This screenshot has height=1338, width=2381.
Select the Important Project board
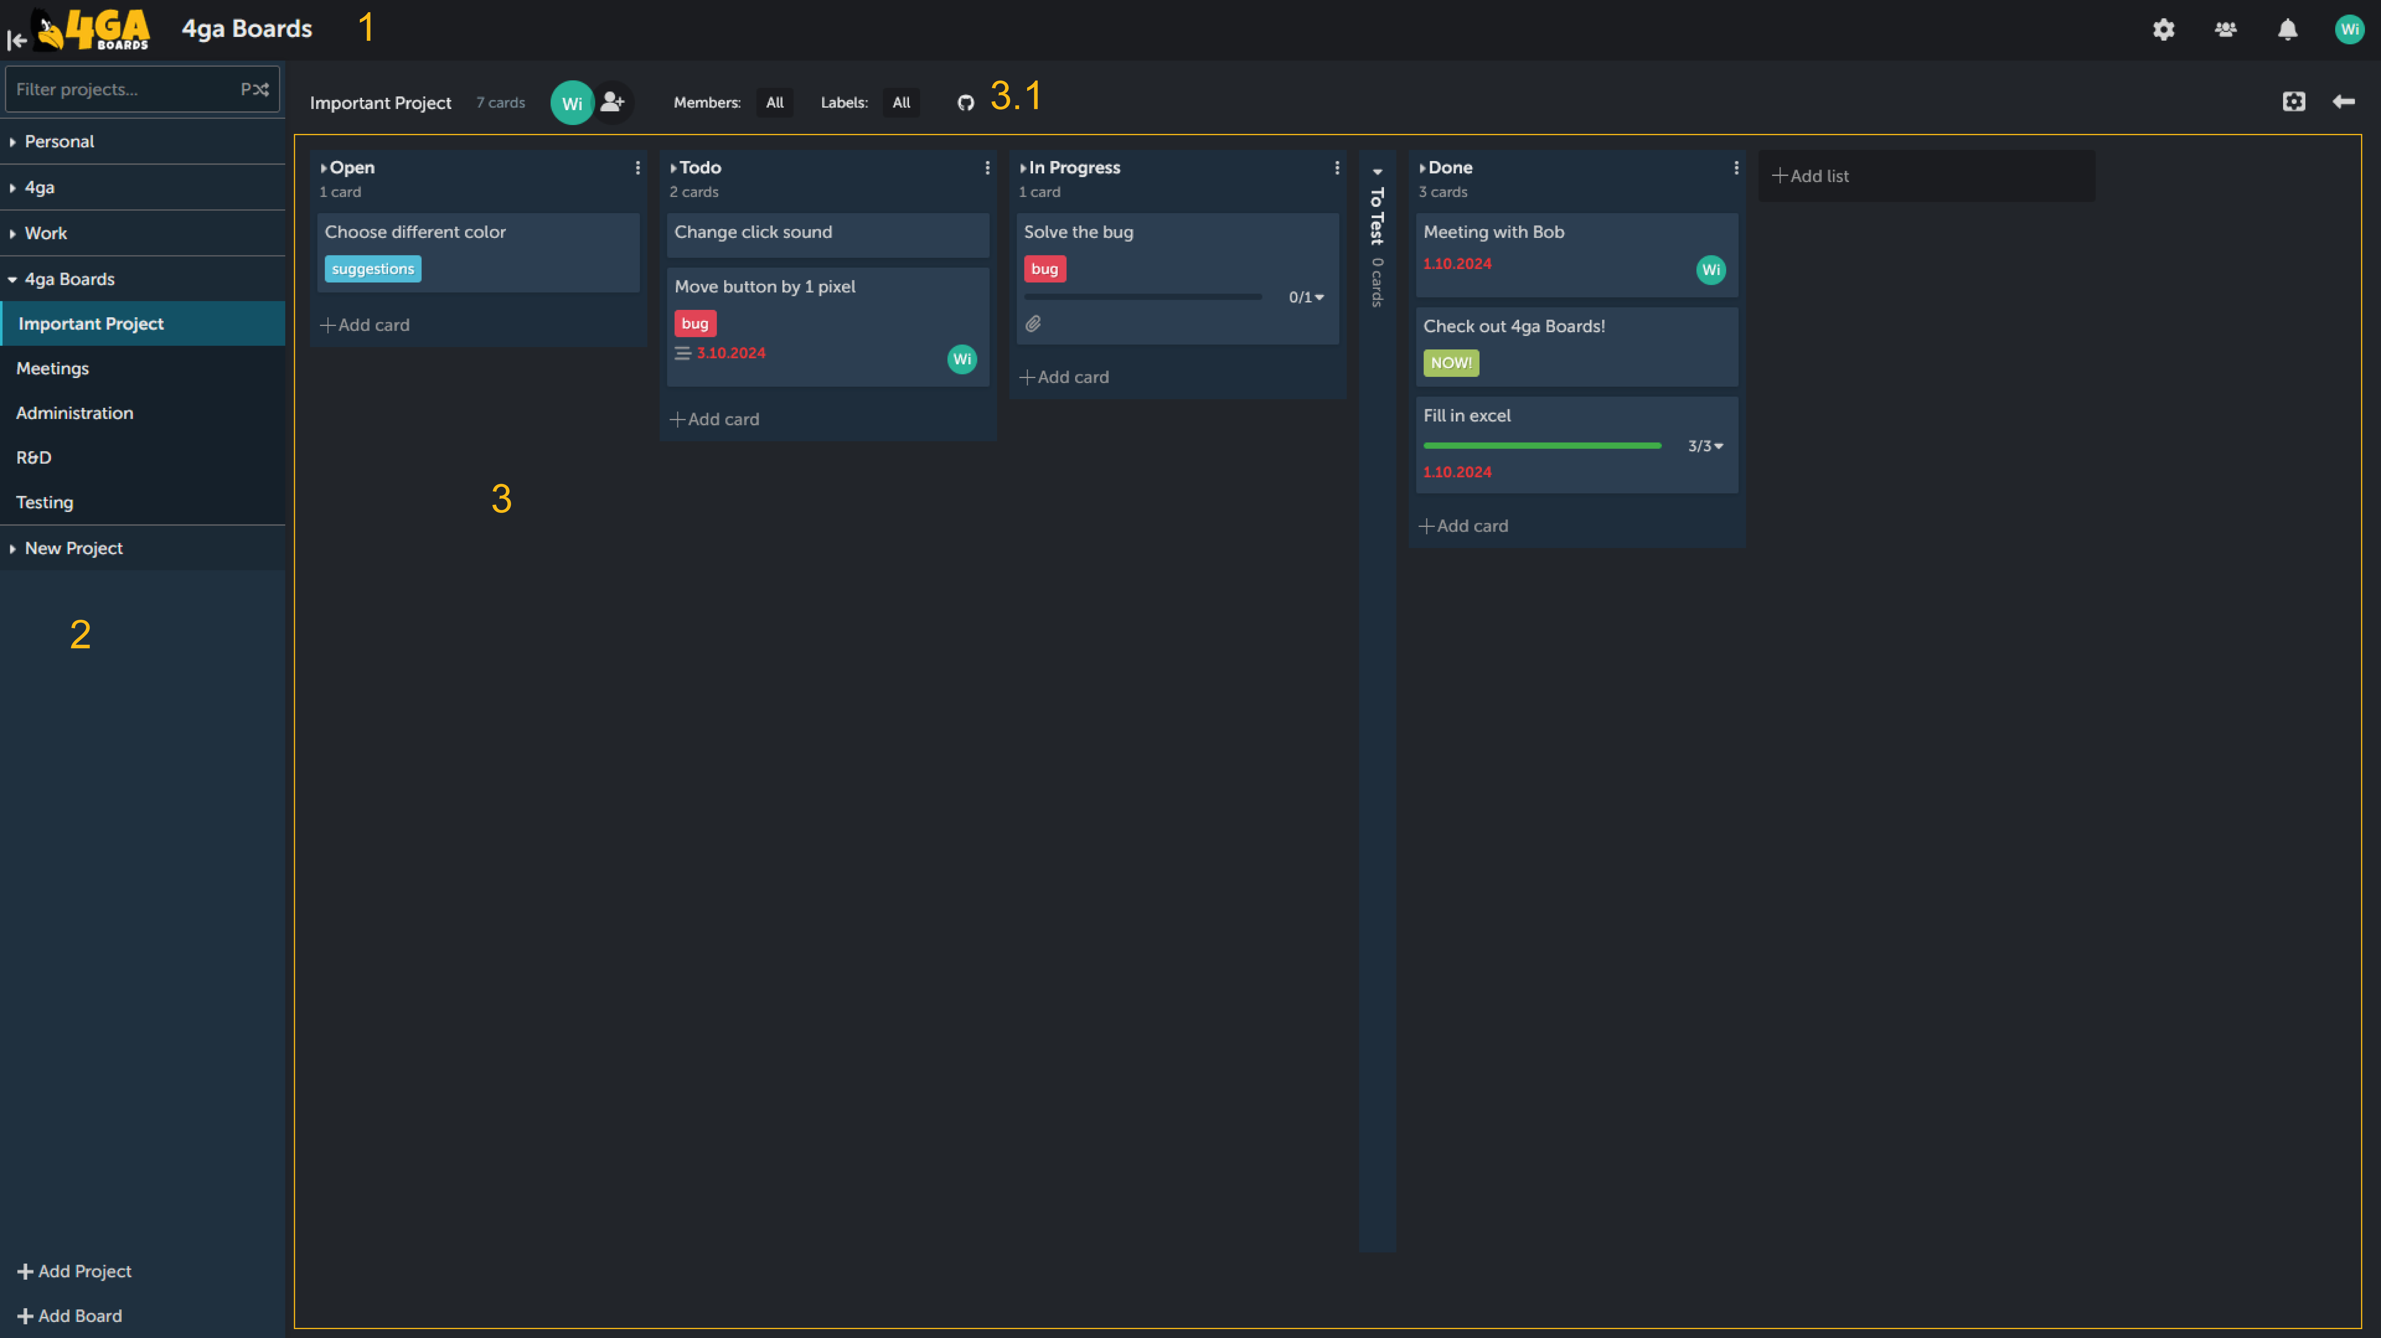[x=142, y=324]
